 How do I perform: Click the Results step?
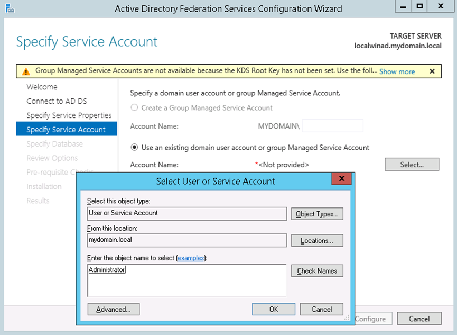[38, 201]
